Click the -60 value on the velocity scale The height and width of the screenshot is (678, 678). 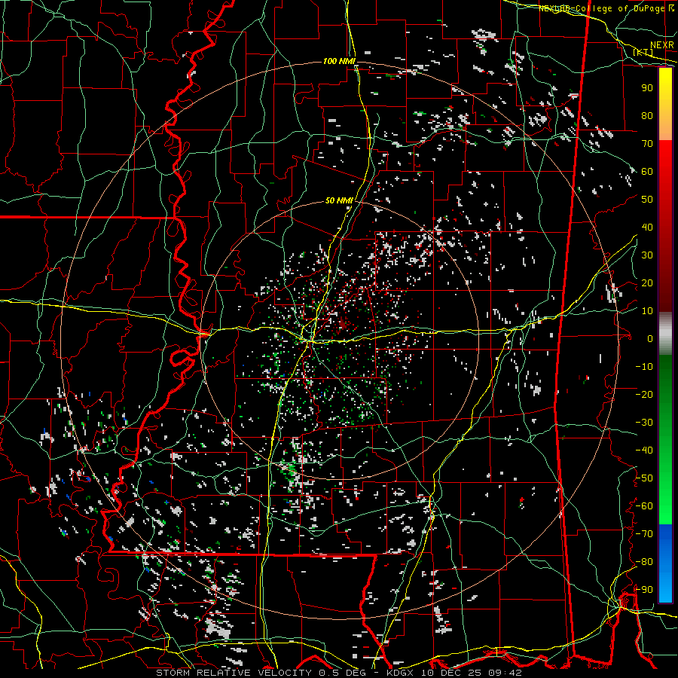(x=644, y=506)
